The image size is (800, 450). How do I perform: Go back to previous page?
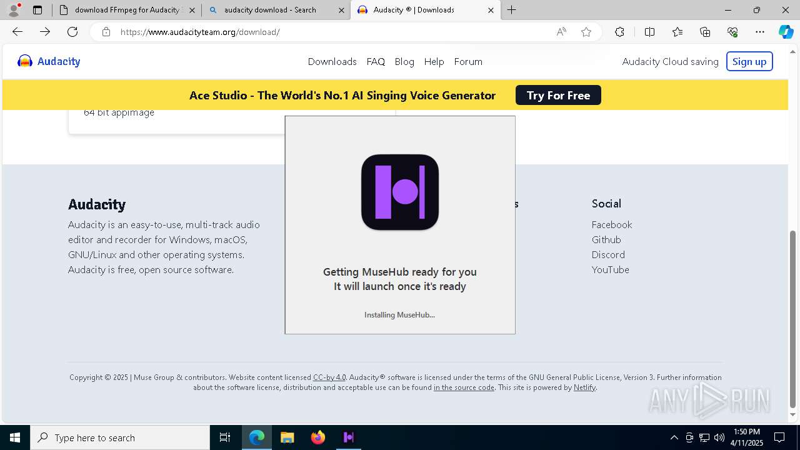[17, 32]
